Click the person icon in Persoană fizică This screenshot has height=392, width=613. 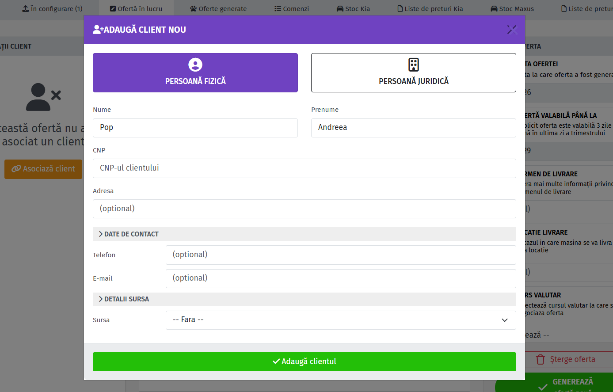[195, 65]
